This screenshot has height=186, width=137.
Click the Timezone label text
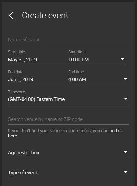coord(17,92)
